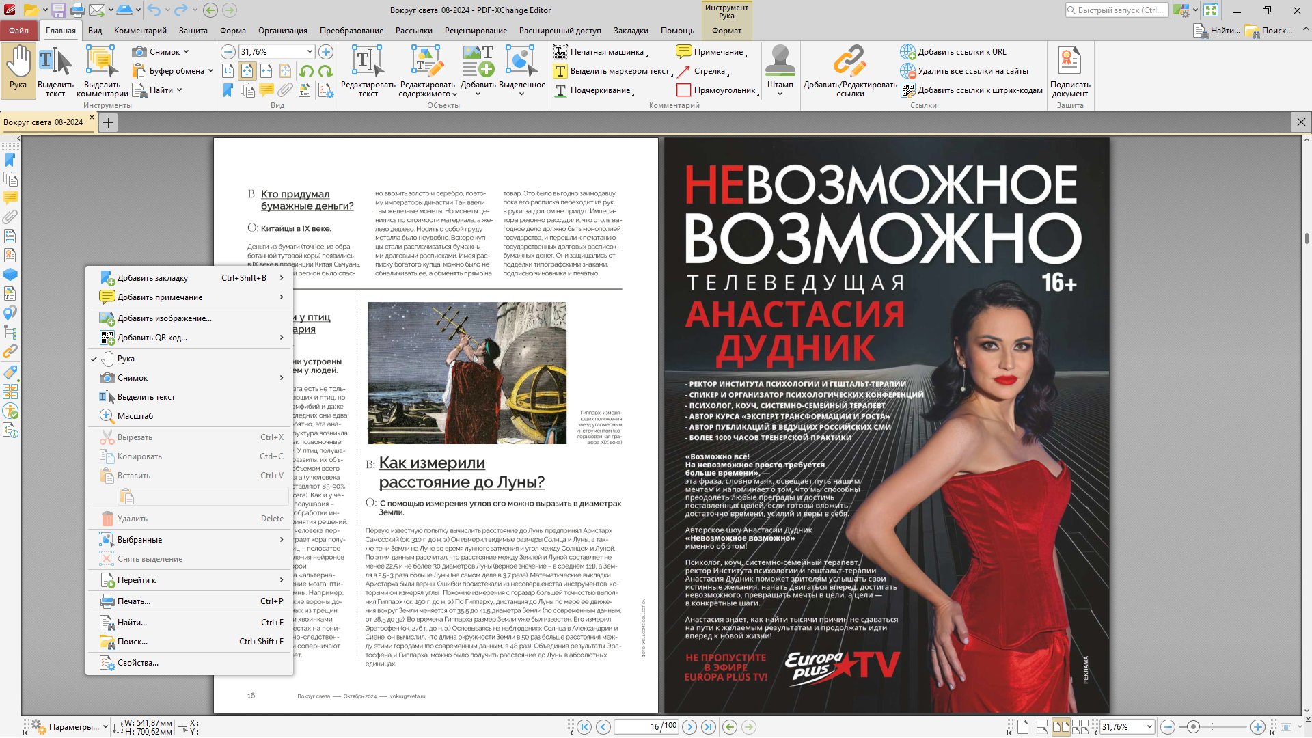Screen dimensions: 1312x738
Task: Open the Файл menu
Action: 19,31
